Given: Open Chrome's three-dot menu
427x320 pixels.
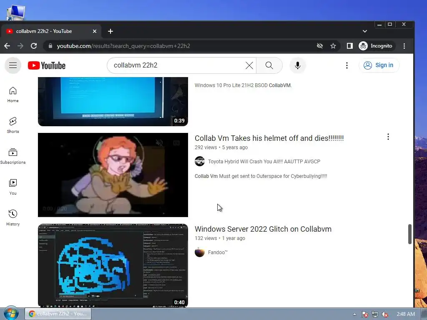Looking at the screenshot, I should point(404,46).
